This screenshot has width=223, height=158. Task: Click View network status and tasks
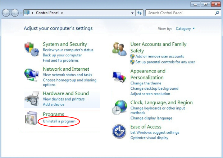click(x=67, y=75)
